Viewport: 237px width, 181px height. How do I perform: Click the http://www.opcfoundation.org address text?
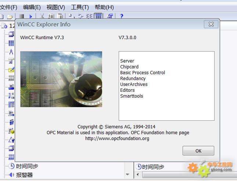coord(117,139)
